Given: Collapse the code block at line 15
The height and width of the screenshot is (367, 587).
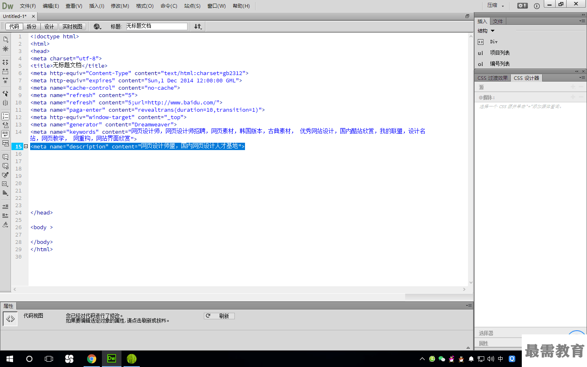Looking at the screenshot, I should (26, 146).
